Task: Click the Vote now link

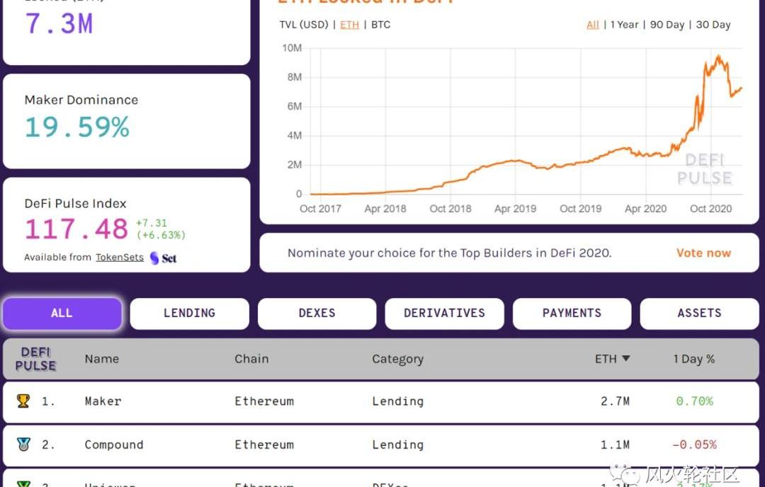Action: pos(703,253)
